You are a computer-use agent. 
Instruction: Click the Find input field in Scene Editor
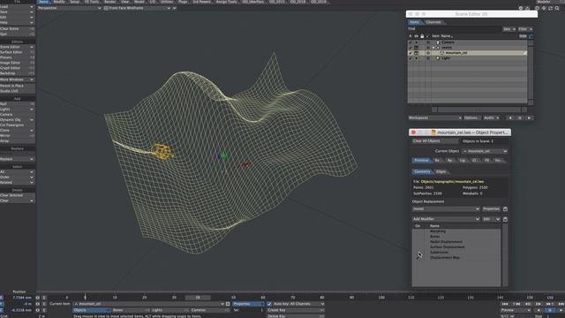459,29
